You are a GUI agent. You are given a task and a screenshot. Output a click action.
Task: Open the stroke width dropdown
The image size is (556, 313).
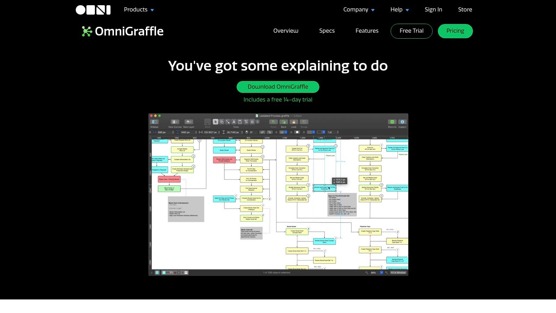[324, 132]
